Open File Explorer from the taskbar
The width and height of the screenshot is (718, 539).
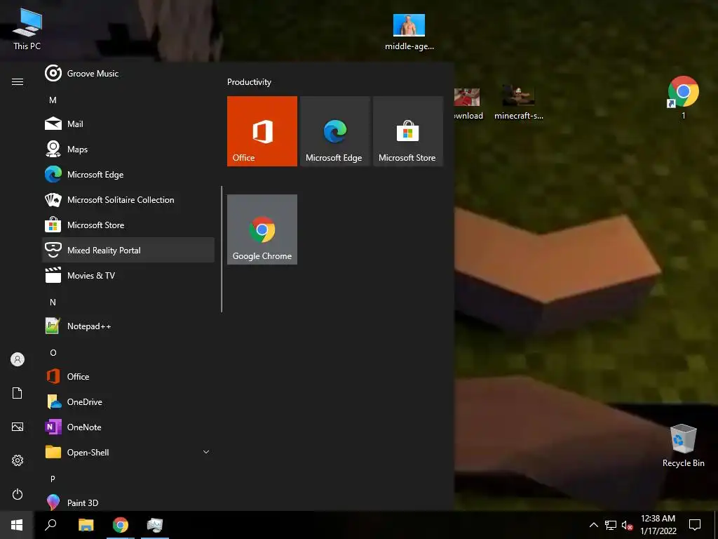click(x=86, y=525)
